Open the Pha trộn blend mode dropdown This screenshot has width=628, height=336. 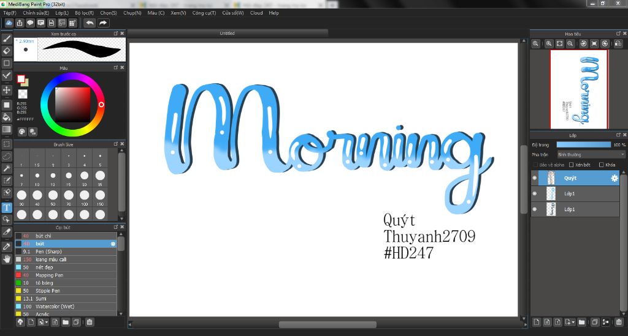(x=591, y=155)
